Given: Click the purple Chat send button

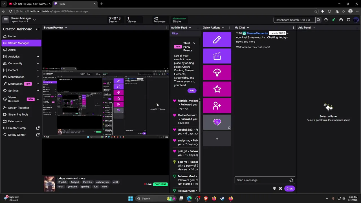Looking at the screenshot, I should (x=290, y=189).
